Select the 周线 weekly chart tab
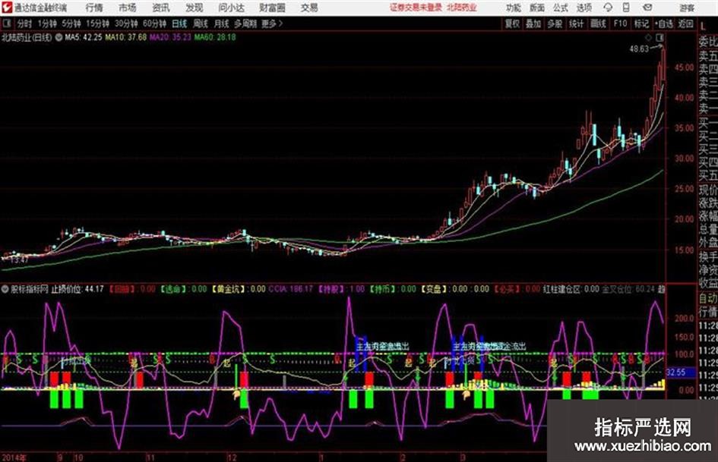This screenshot has height=462, width=718. click(x=201, y=24)
